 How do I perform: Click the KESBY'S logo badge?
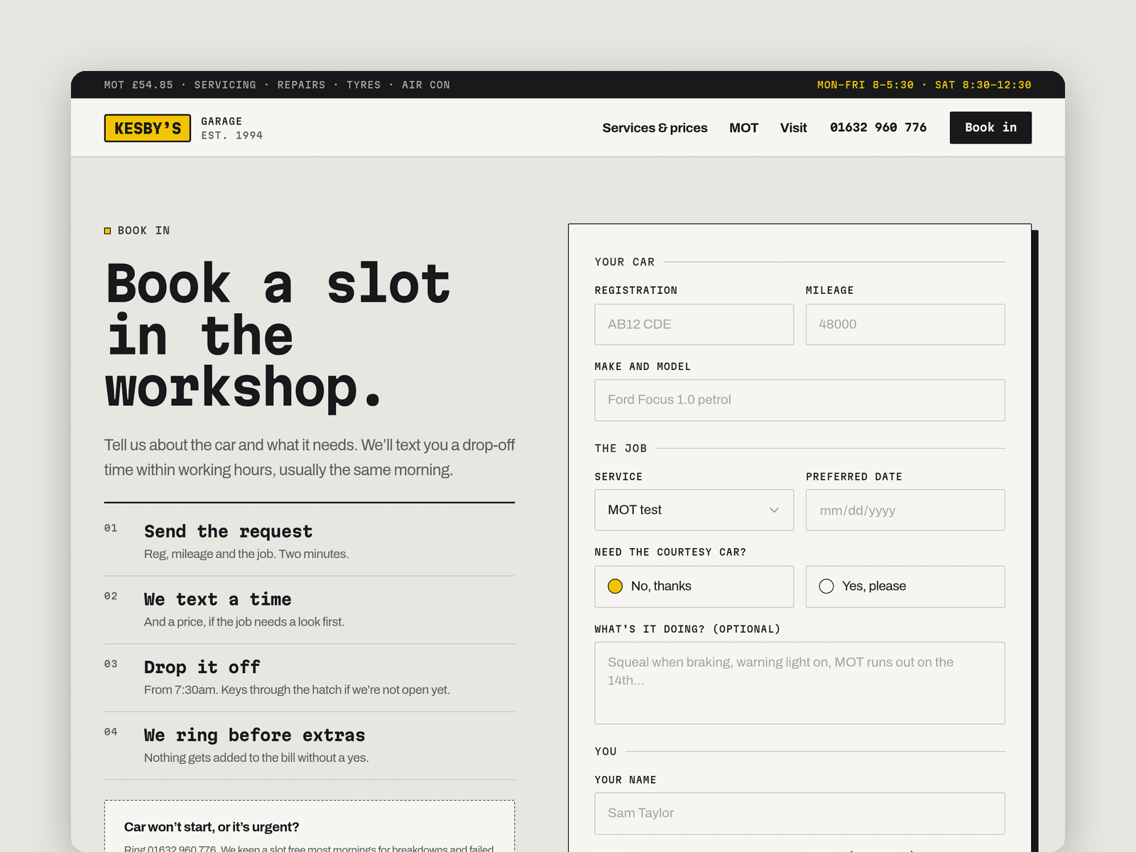[147, 128]
